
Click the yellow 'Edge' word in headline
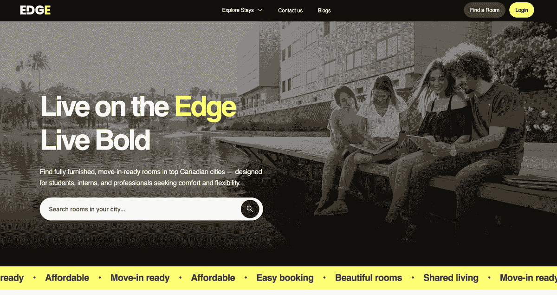(205, 108)
